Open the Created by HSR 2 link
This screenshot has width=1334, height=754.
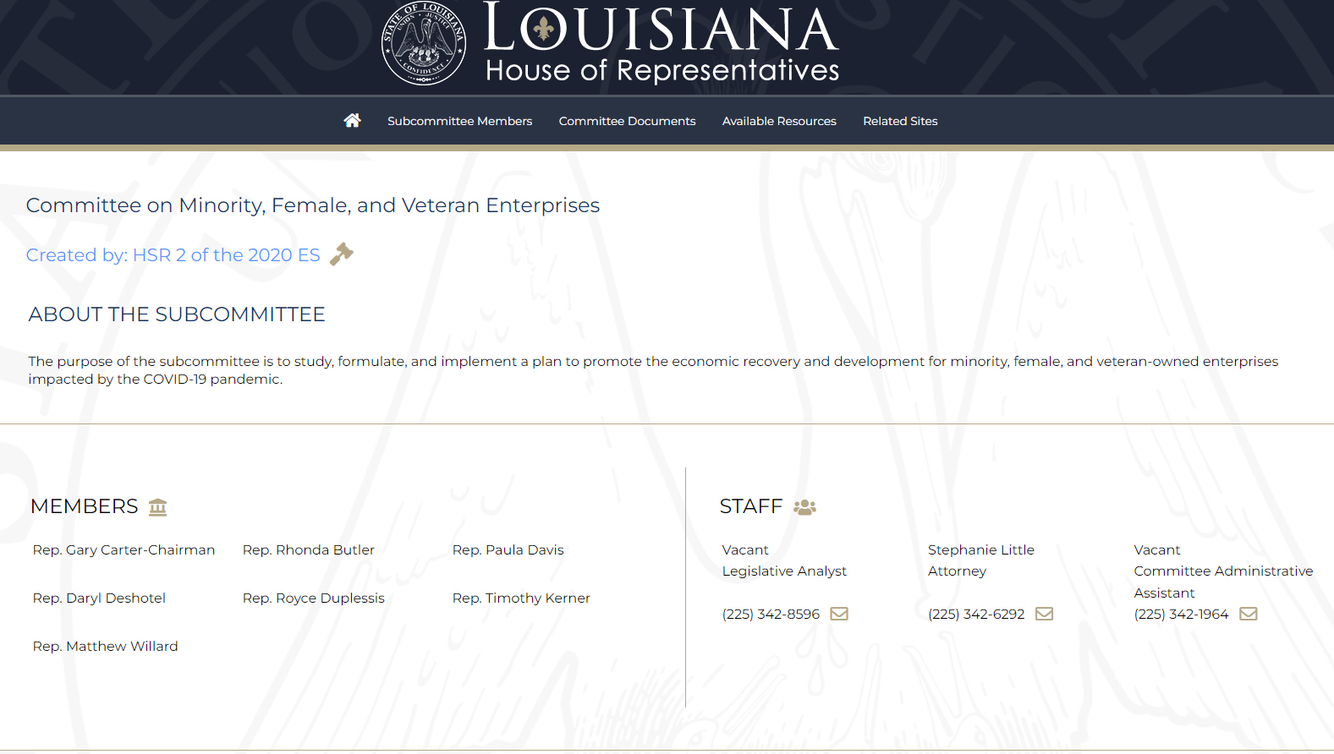pos(173,254)
